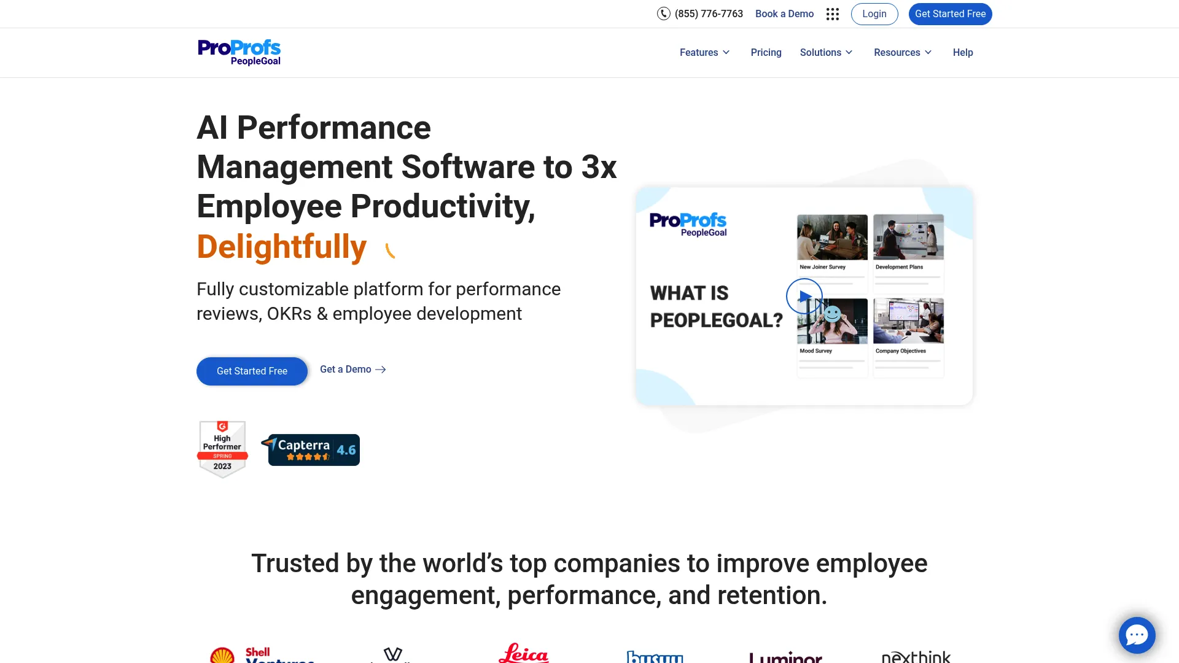Viewport: 1179px width, 663px height.
Task: Click the Leica logo
Action: tap(523, 653)
